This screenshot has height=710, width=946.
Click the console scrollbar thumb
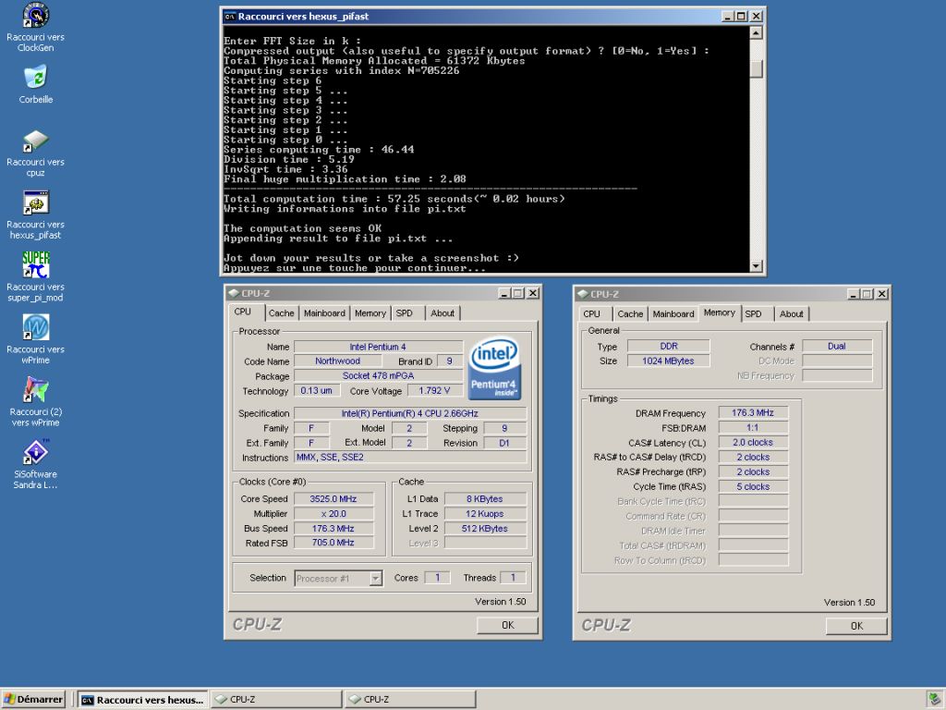pyautogui.click(x=756, y=68)
